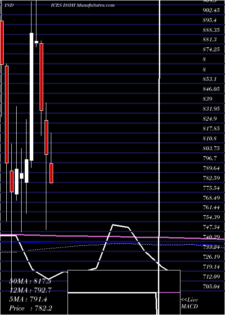Click the 881.3 price axis label

click(210, 40)
